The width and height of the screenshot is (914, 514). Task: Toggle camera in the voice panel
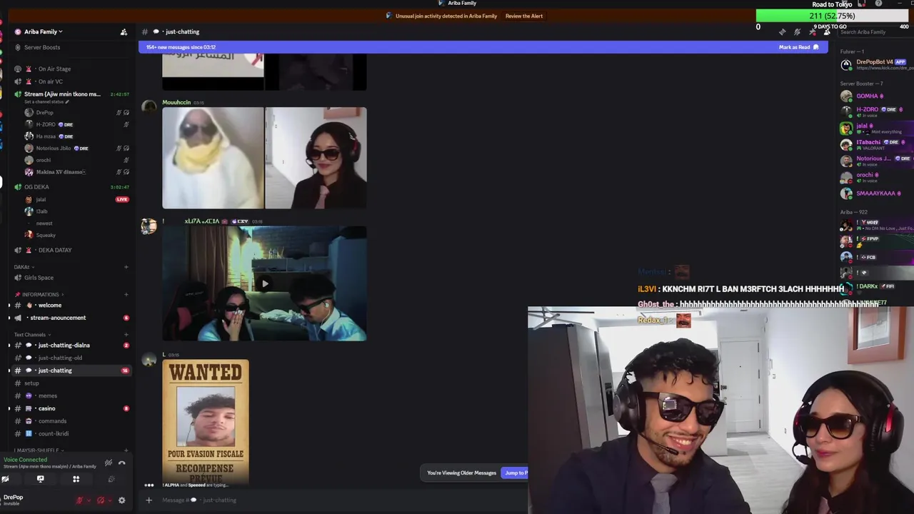[6, 479]
